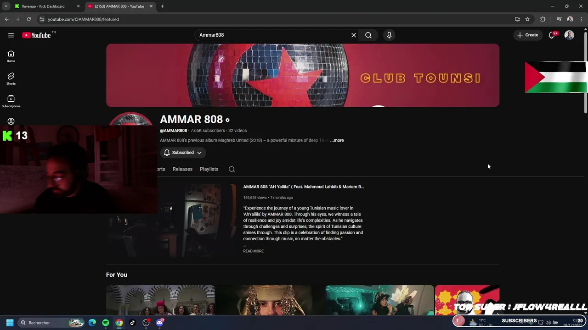588x330 pixels.
Task: Open the Chrome profile avatar
Action: click(x=570, y=19)
